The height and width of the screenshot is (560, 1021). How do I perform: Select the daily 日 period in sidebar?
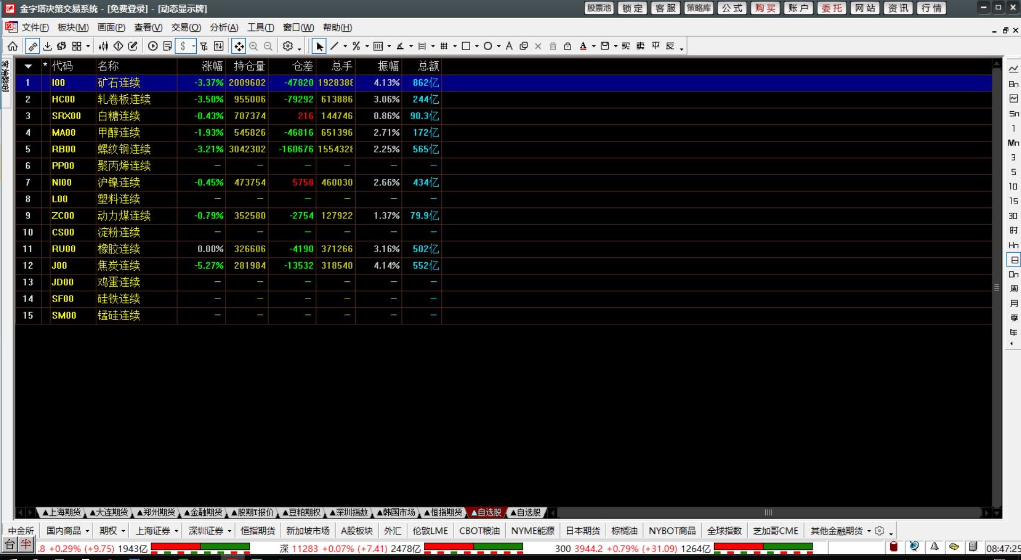(1014, 260)
